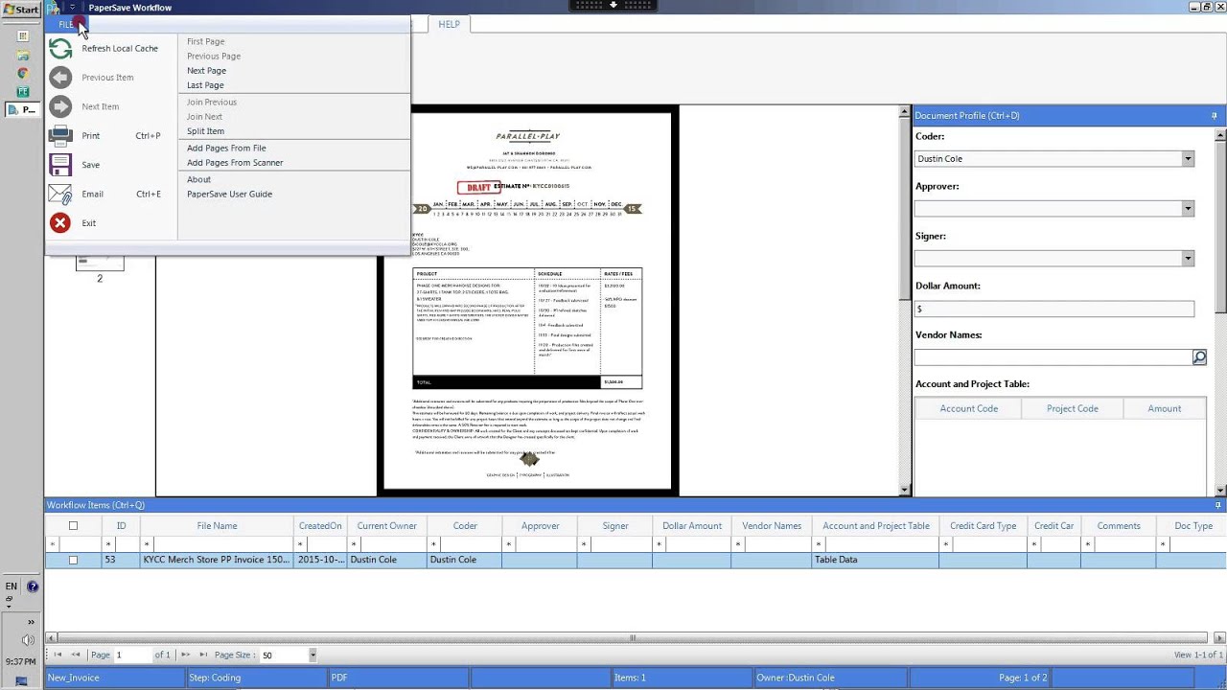Click the KYCC Merch Store PP Invoice cell

(217, 560)
